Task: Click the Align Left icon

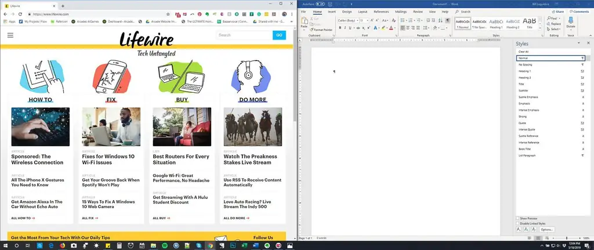Action: click(403, 28)
